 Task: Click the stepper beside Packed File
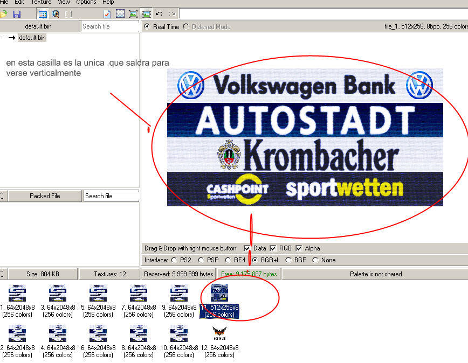tap(2, 196)
